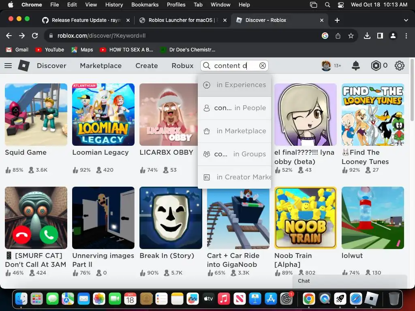The image size is (415, 311).
Task: Open the Maps bookmark
Action: 82,50
